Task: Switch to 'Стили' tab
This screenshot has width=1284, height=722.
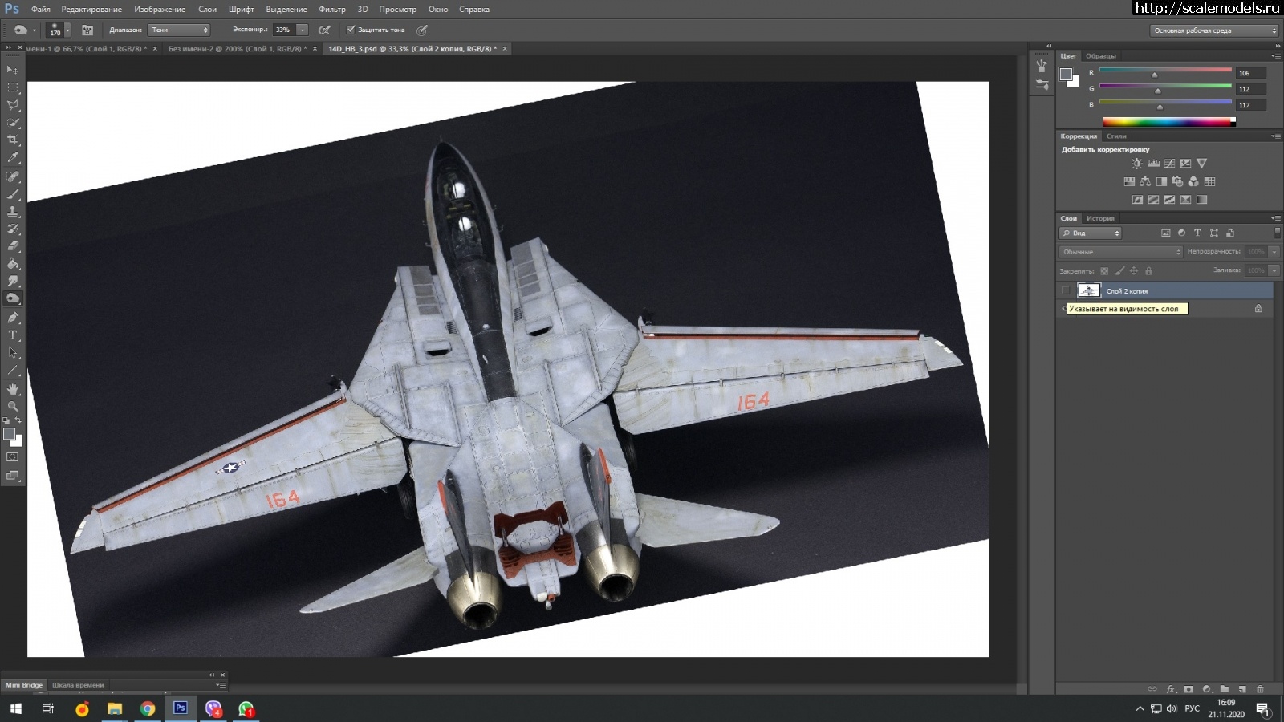Action: point(1116,136)
